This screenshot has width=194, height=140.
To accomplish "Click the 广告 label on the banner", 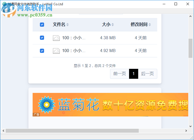I will coord(36,115).
